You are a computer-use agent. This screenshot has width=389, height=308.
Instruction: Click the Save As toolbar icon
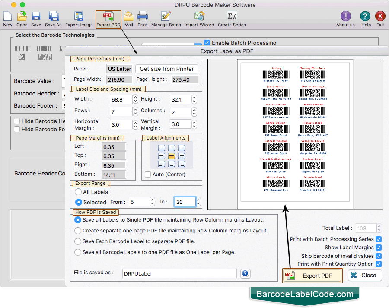coord(53,19)
